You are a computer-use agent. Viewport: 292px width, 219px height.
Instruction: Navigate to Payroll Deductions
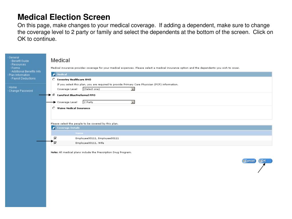[x=23, y=78]
